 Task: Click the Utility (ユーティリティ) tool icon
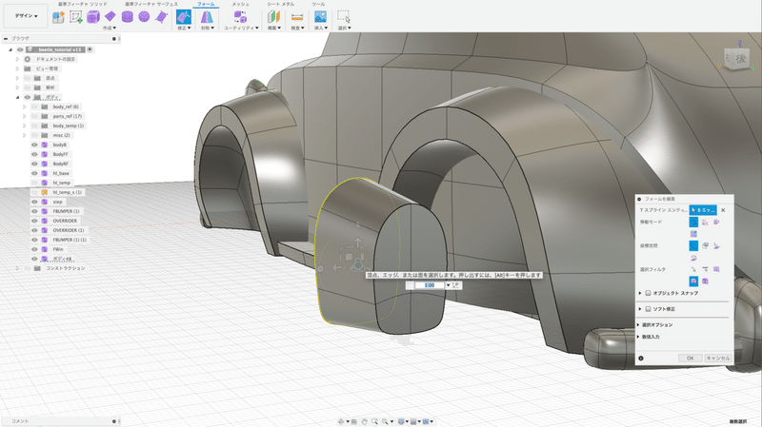239,16
